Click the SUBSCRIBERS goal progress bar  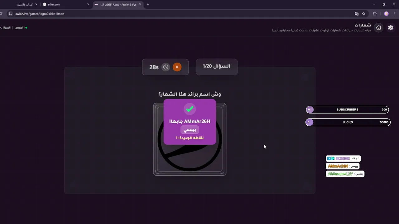[347, 110]
